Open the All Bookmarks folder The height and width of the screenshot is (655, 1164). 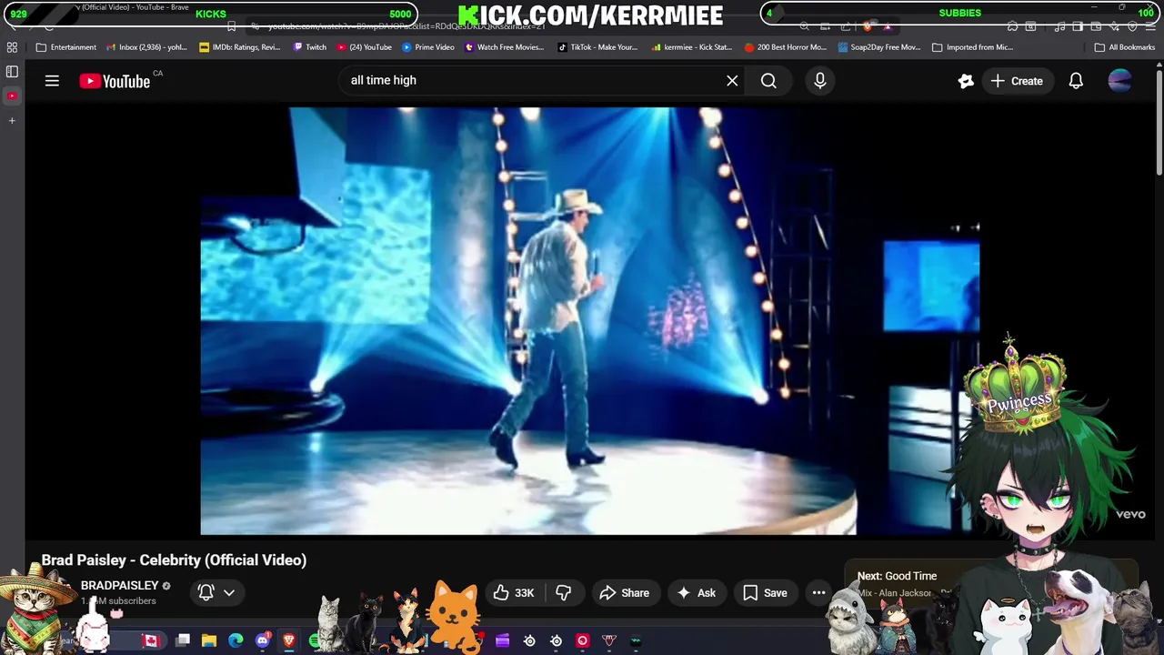click(x=1124, y=47)
